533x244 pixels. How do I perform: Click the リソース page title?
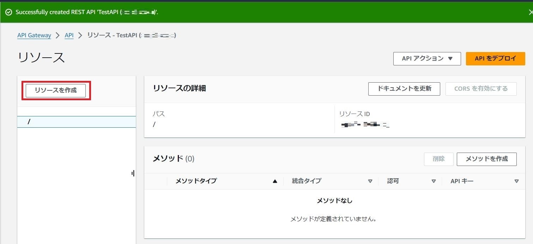[41, 57]
